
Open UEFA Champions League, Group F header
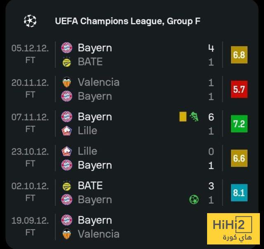[x=127, y=21]
